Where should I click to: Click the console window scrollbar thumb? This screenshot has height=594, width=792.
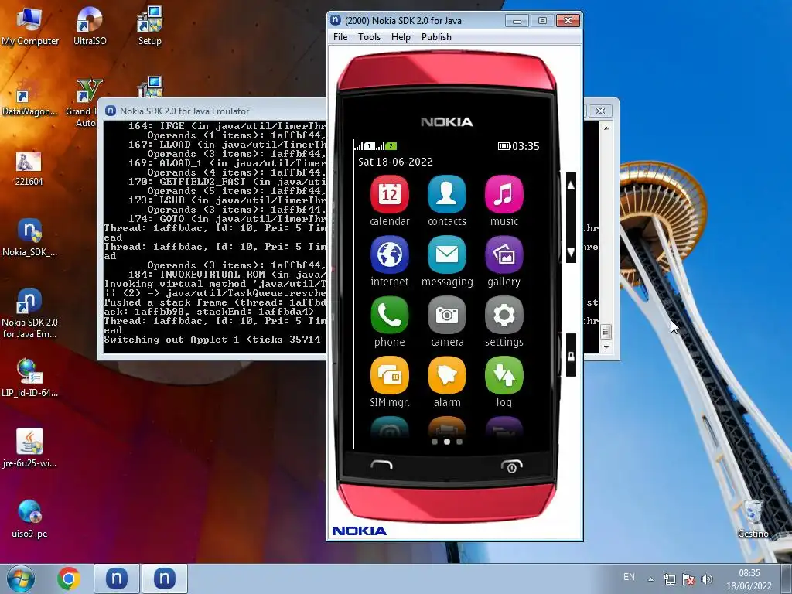[x=606, y=331]
